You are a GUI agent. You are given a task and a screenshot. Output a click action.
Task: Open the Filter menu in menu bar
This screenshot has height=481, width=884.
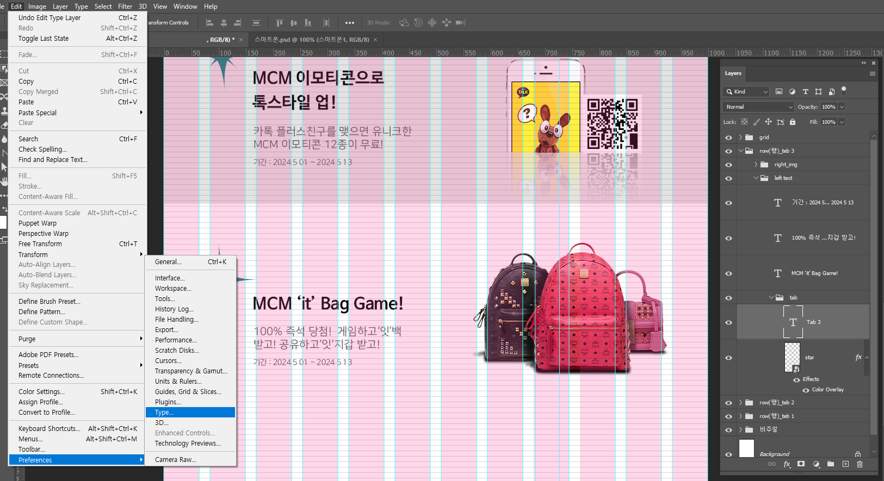[125, 7]
